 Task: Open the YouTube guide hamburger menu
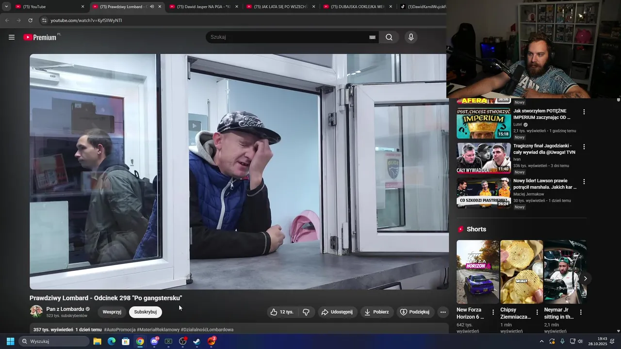(12, 37)
